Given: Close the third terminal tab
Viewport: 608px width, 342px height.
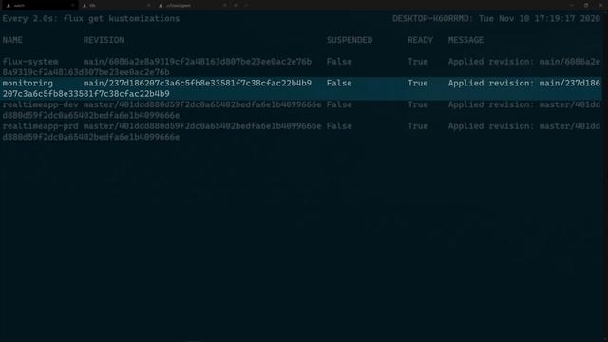Looking at the screenshot, I should tap(225, 5).
